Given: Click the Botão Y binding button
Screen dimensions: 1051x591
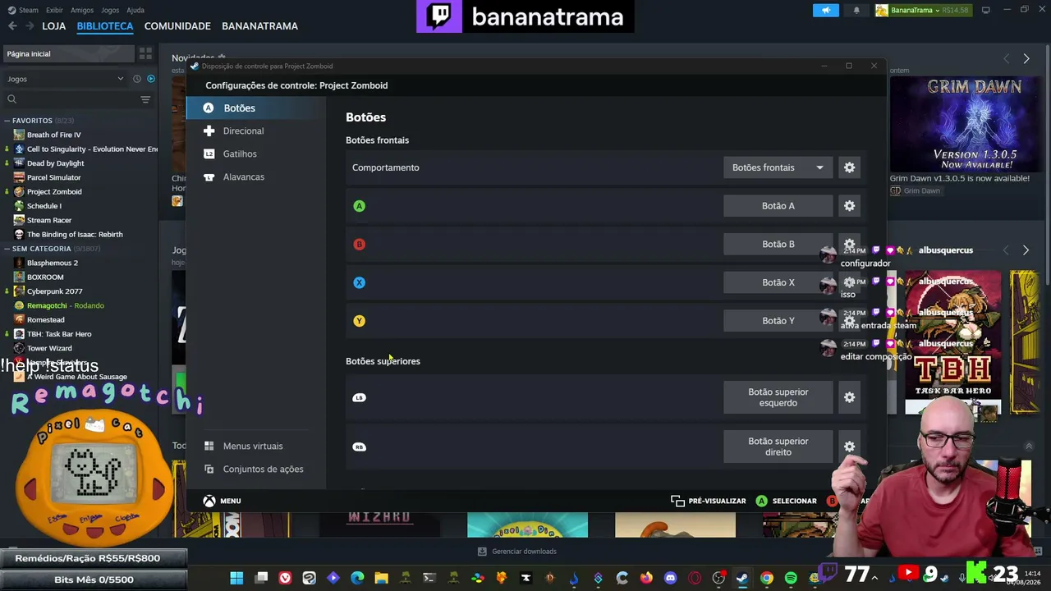Looking at the screenshot, I should coord(778,321).
